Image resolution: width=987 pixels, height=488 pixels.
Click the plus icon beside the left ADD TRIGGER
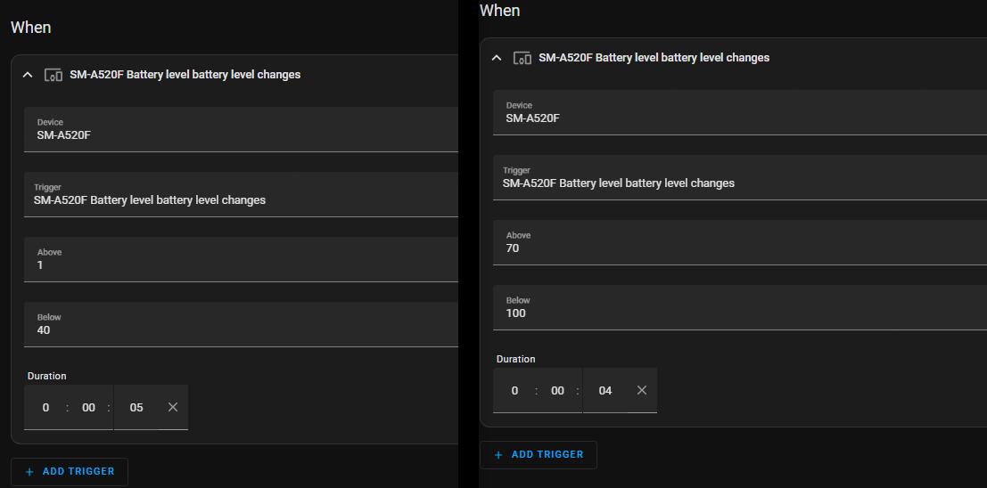pos(29,472)
